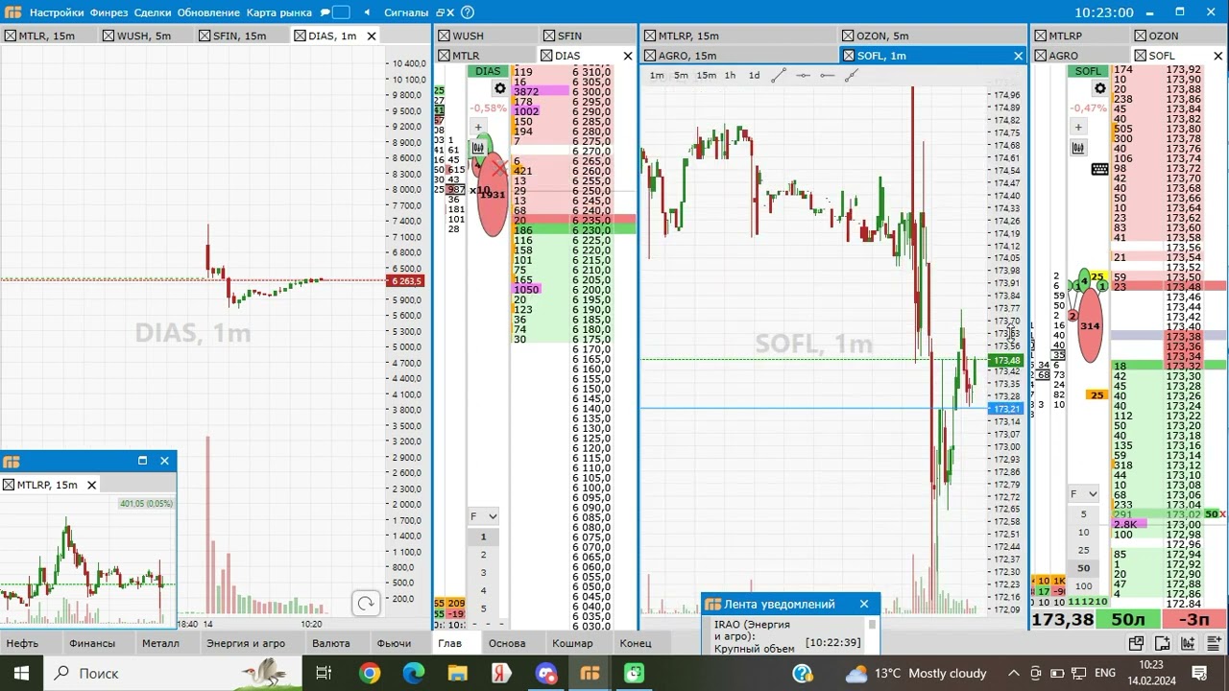Set SOFL chart timeframe to 1h

point(730,75)
